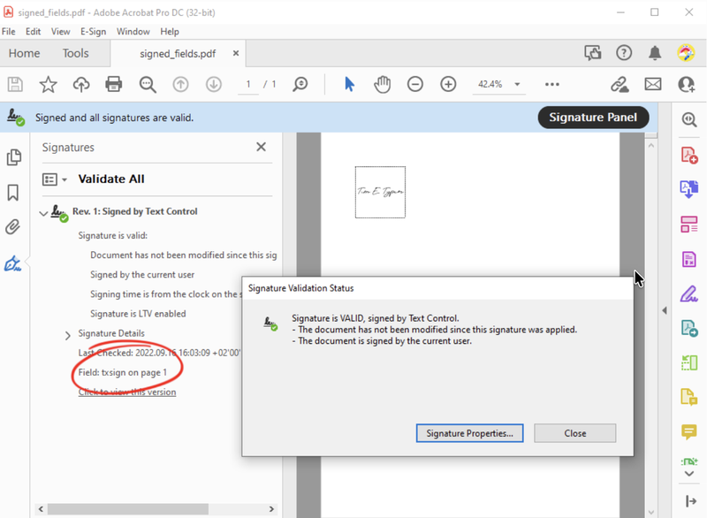This screenshot has height=518, width=707.
Task: Switch to the Tools tab
Action: point(75,53)
